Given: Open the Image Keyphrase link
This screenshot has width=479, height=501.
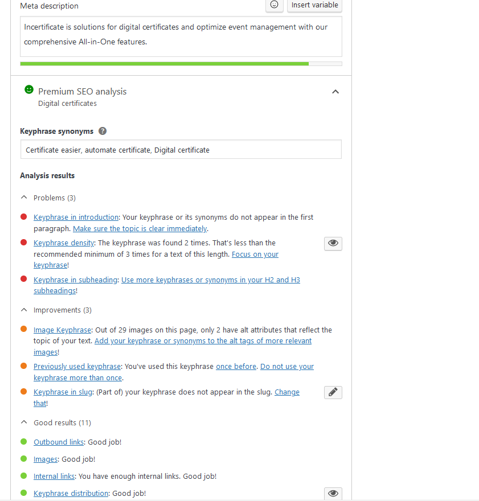Looking at the screenshot, I should 62,330.
